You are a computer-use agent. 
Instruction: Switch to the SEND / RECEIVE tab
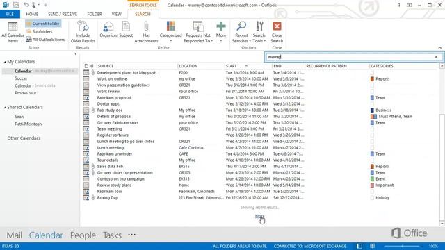(x=63, y=14)
